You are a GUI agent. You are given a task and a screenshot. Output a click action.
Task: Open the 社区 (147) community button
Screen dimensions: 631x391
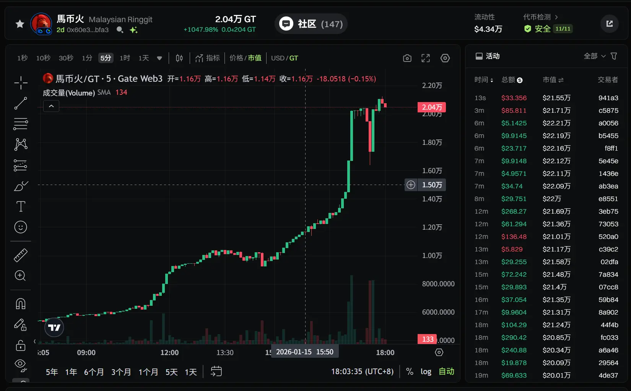[x=311, y=24]
